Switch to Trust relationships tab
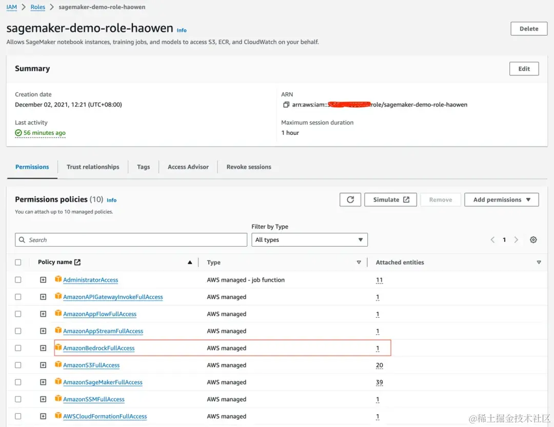 pos(93,167)
